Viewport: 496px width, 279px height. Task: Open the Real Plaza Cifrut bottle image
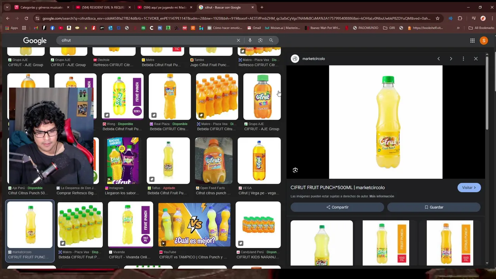[x=170, y=97]
